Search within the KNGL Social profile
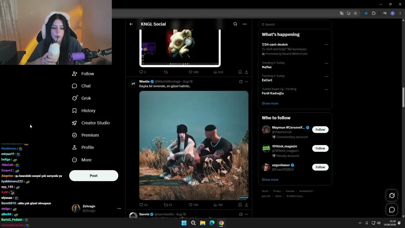 click(x=235, y=24)
